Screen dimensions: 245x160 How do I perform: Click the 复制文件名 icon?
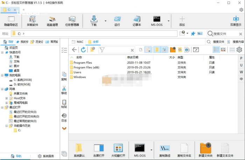pos(184,150)
